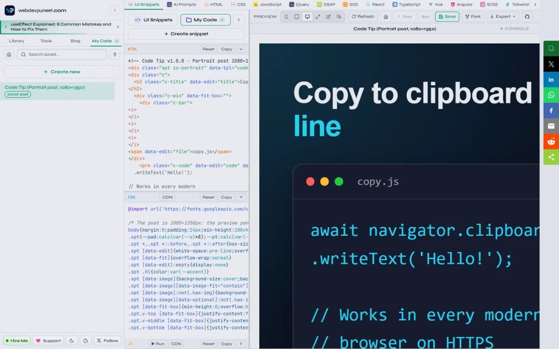Select the My Code sidebar tab
This screenshot has height=349, width=559.
click(105, 41)
